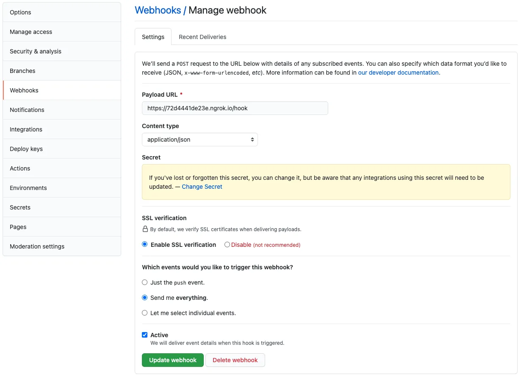Screen dimensions: 532x380
Task: Open Environments settings
Action: point(62,188)
